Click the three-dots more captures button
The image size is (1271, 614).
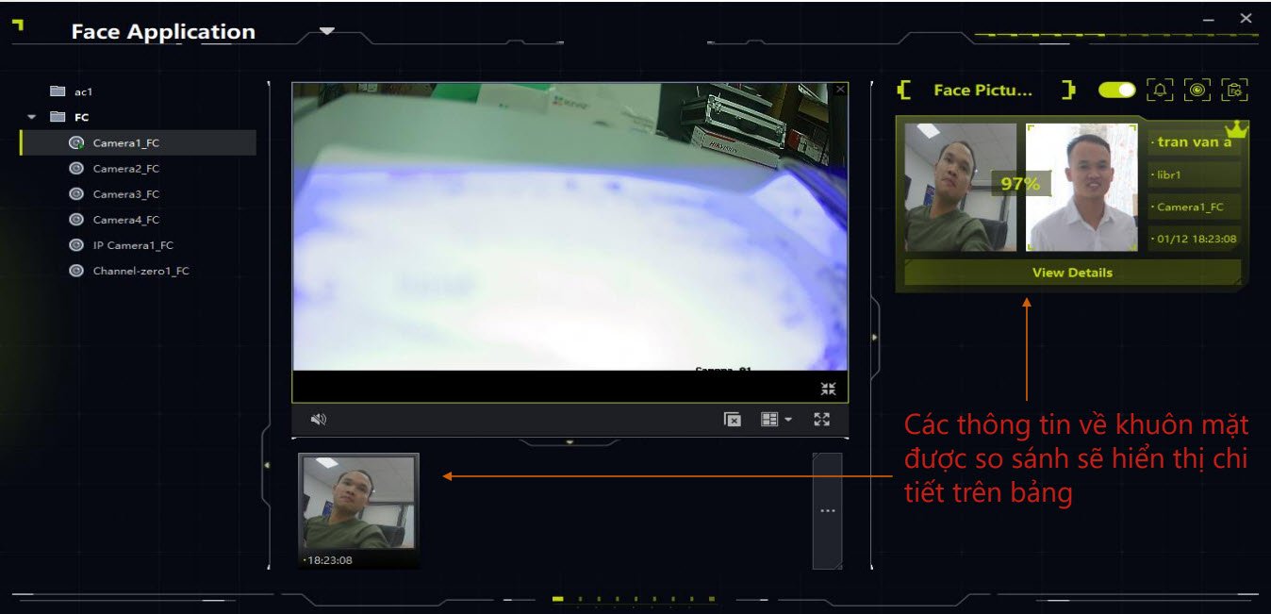pyautogui.click(x=827, y=510)
